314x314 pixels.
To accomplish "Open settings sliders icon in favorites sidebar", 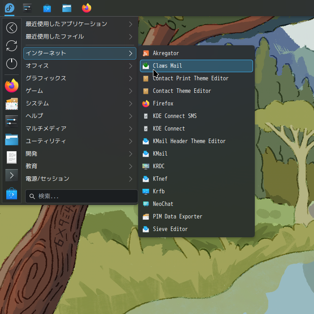I will tap(12, 122).
